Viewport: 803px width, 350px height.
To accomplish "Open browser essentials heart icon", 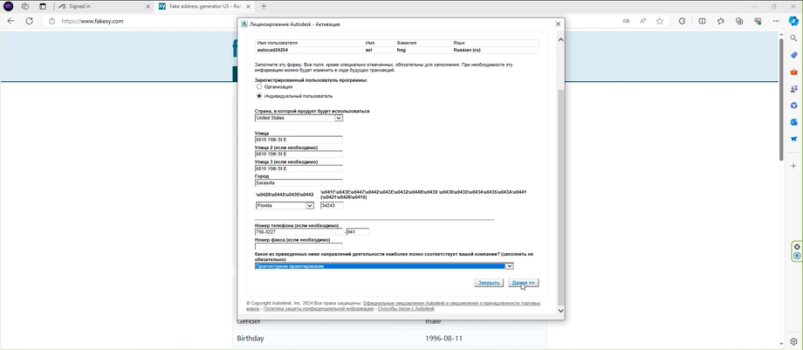I will 758,21.
